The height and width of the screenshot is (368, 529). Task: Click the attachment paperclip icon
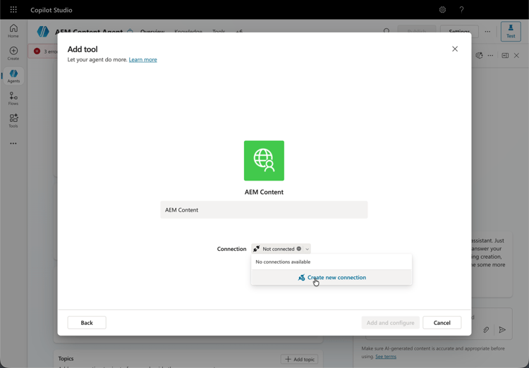tap(486, 329)
